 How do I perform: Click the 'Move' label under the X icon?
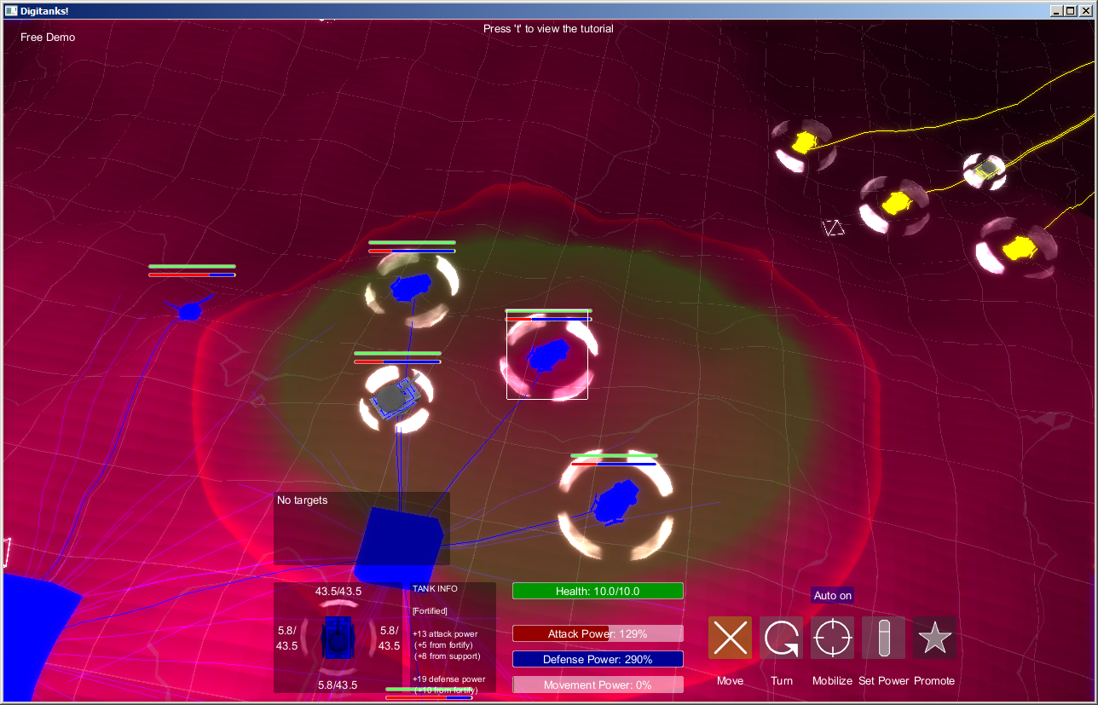tap(730, 681)
